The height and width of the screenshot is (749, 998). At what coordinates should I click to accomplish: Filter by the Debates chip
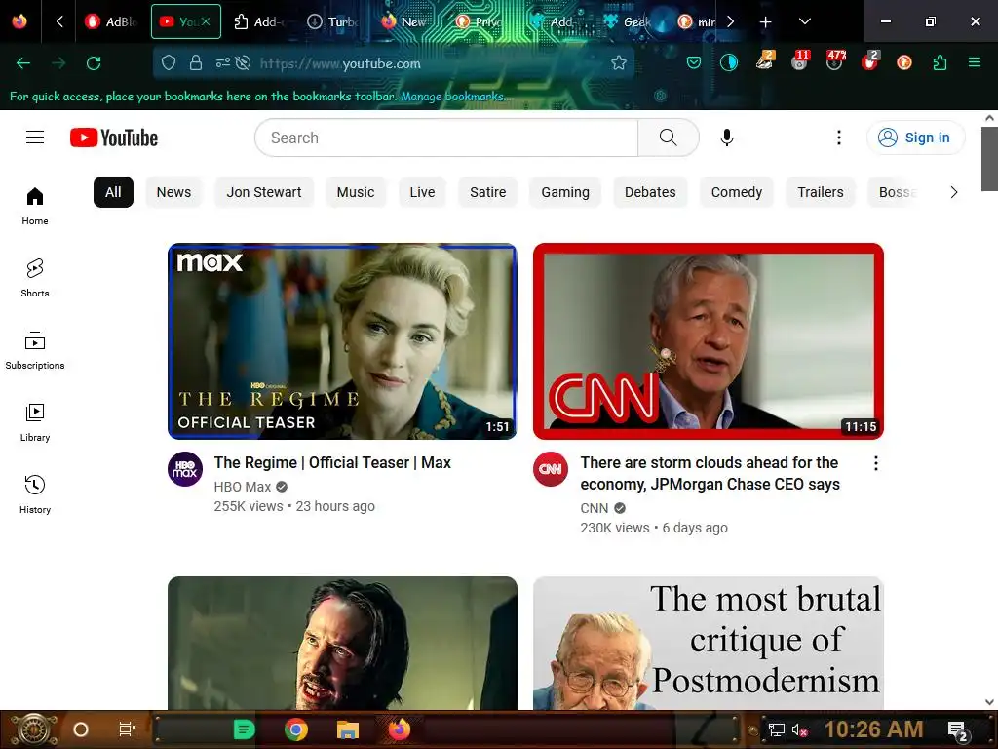click(x=650, y=192)
